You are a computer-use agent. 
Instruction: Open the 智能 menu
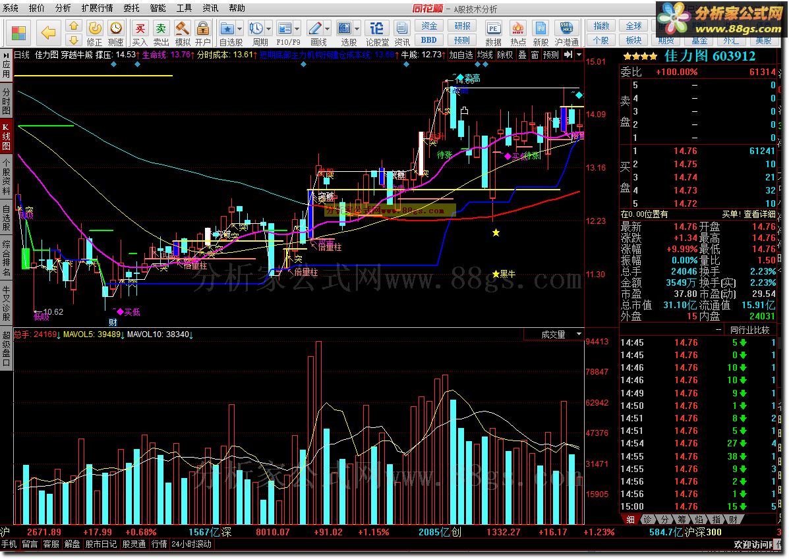tap(158, 8)
